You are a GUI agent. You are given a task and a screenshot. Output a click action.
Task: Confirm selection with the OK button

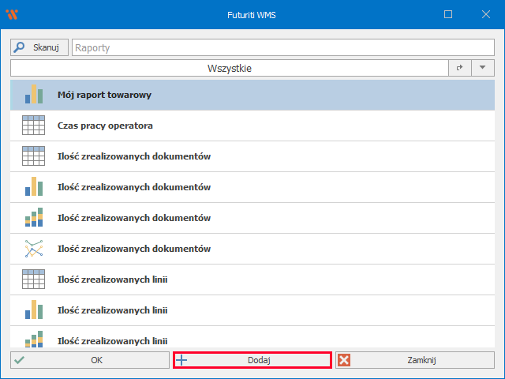pyautogui.click(x=91, y=360)
